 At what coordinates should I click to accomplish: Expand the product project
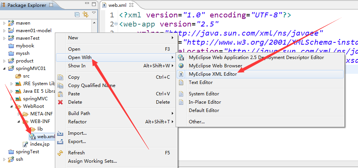[4, 61]
